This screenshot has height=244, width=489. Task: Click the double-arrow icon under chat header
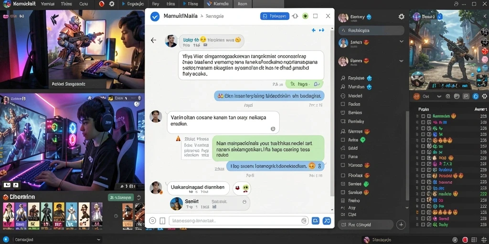pyautogui.click(x=322, y=30)
